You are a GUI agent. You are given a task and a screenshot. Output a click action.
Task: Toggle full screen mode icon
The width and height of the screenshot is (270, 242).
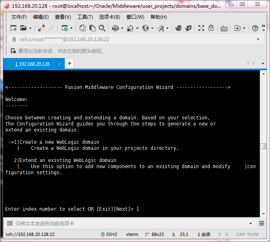click(x=201, y=28)
